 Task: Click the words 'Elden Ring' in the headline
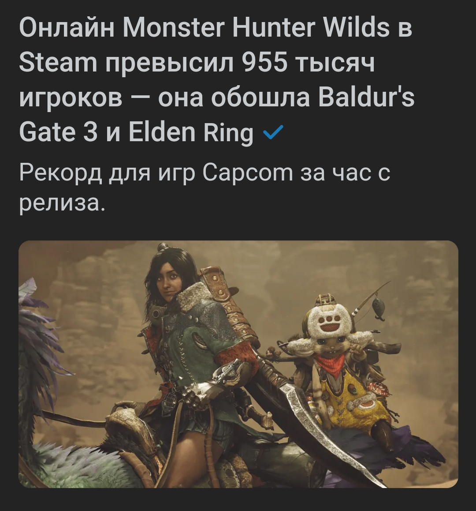pyautogui.click(x=191, y=133)
